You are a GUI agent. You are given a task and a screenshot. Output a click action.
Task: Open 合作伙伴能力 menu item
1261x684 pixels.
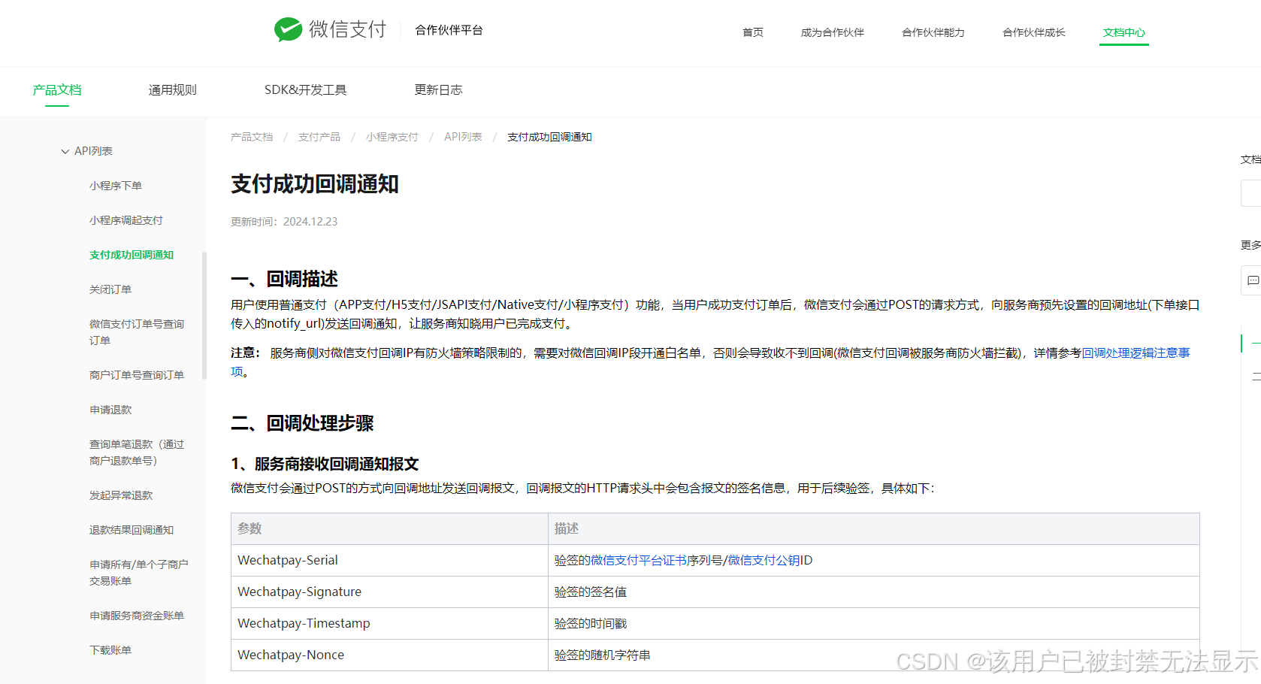[x=933, y=32]
